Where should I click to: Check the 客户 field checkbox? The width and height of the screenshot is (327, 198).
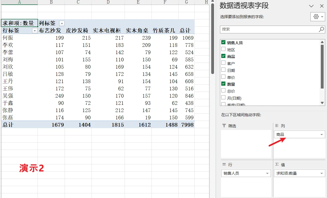click(223, 63)
